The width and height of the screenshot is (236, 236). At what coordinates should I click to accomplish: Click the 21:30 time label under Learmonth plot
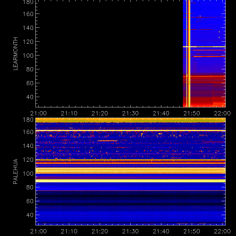(130, 113)
